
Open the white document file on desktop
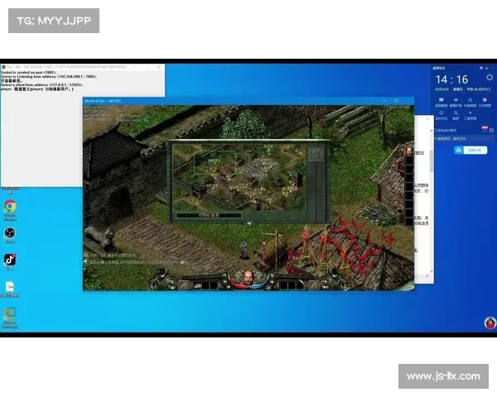point(10,286)
